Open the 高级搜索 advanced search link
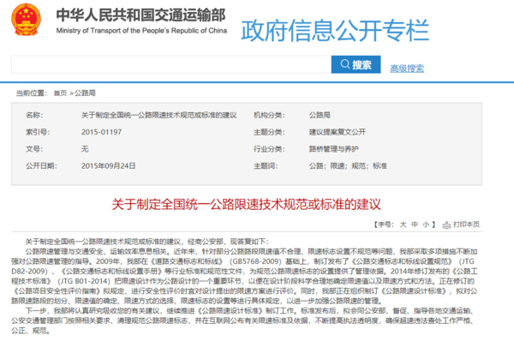 click(x=407, y=69)
